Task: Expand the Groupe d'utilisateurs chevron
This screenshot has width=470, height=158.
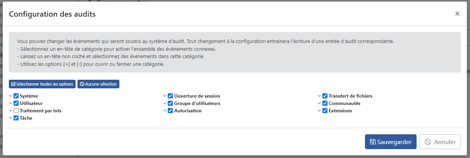Action: (165, 103)
